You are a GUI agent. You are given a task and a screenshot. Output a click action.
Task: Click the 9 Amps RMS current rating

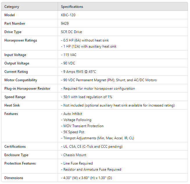pyautogui.click(x=78, y=72)
